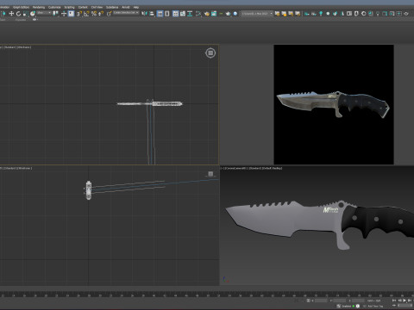The height and width of the screenshot is (310, 414).
Task: Click the Use Pivot Point Center icon
Action: point(55,14)
